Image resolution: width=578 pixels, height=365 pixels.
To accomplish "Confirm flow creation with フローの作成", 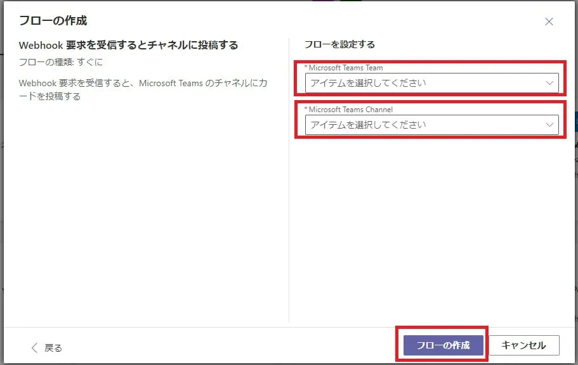I will click(x=442, y=345).
